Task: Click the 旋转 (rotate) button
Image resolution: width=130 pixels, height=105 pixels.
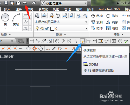Action: [x=112, y=16]
